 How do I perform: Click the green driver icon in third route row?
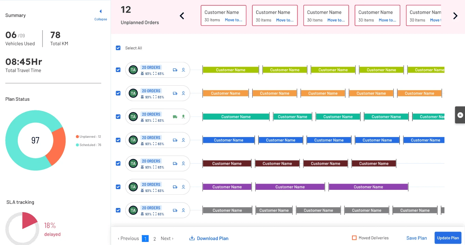(x=183, y=117)
